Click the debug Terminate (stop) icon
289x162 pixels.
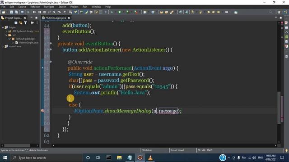44,12
